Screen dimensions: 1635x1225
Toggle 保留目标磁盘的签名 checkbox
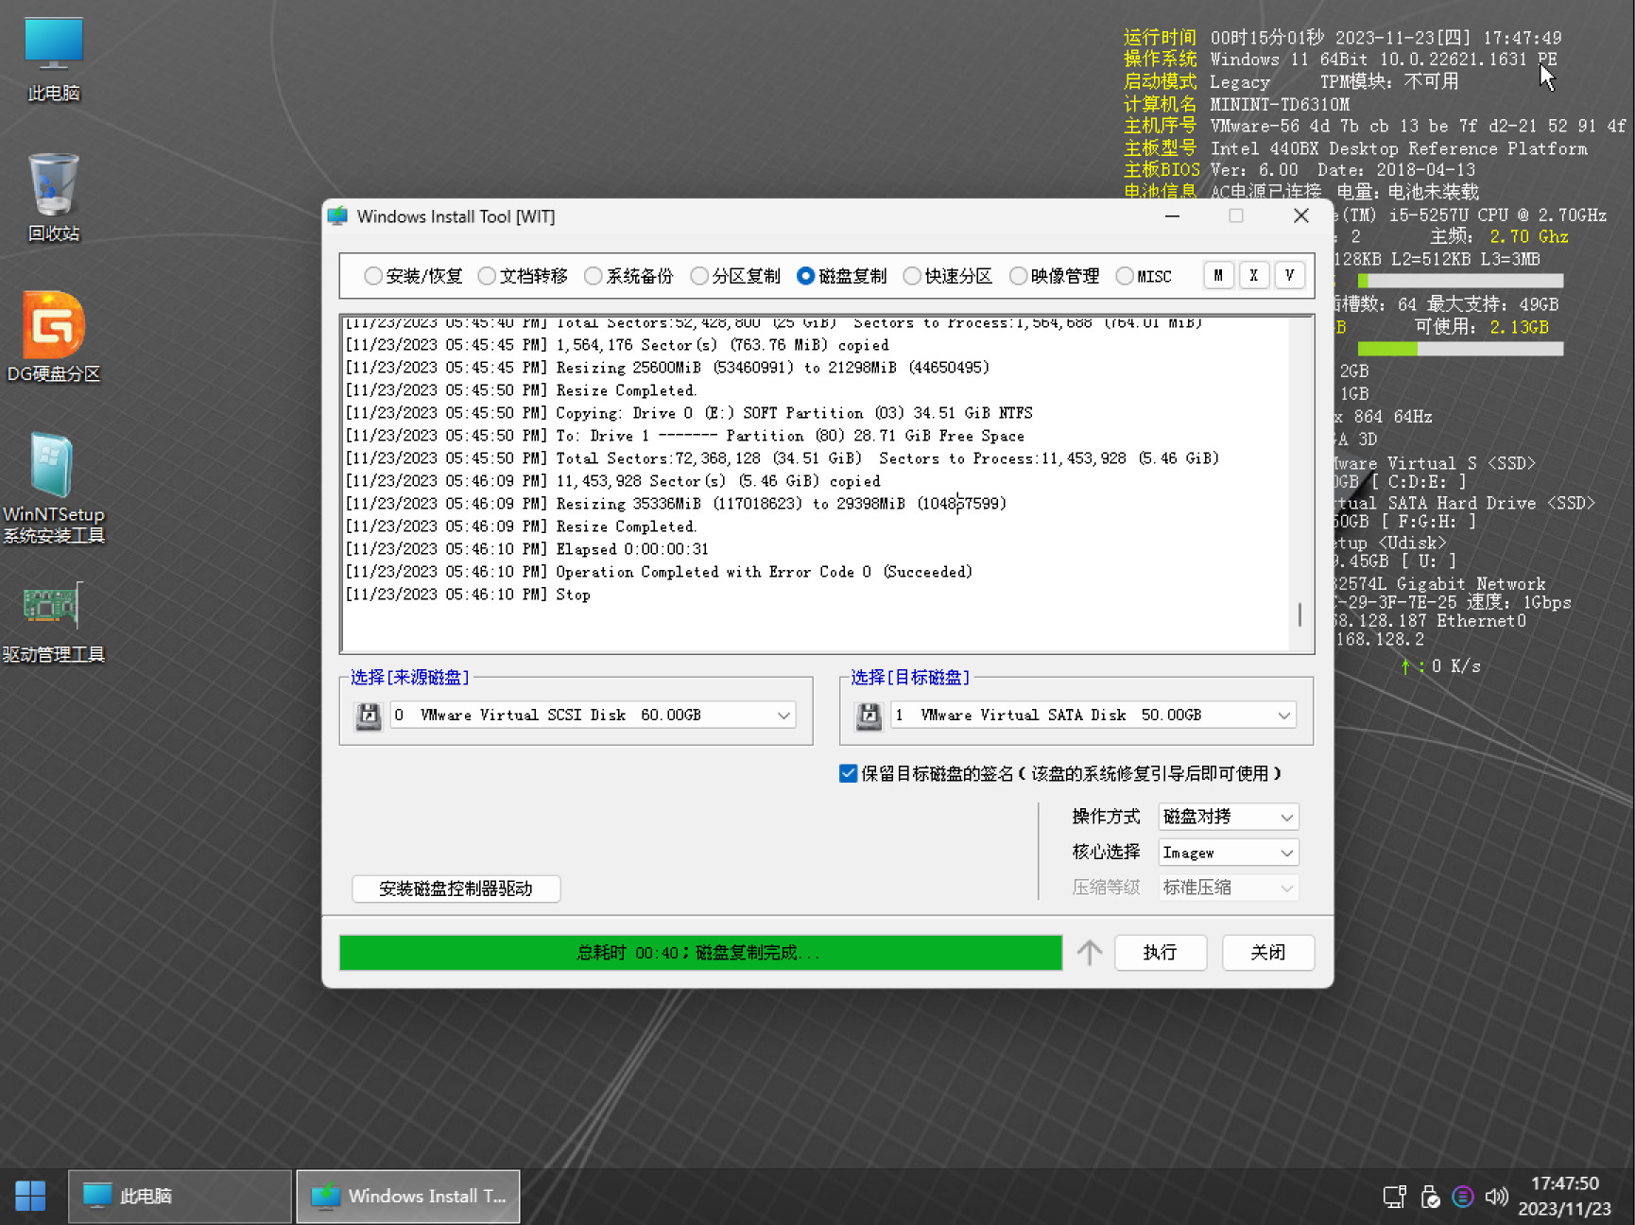point(848,773)
